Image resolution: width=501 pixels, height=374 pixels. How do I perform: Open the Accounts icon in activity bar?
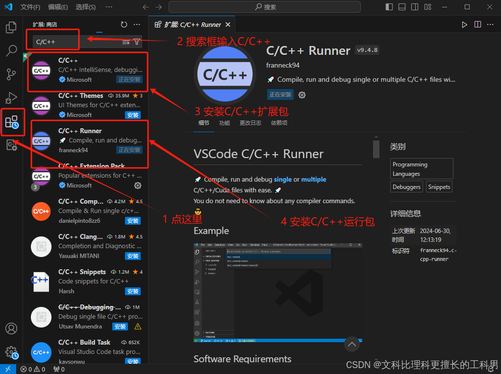coord(11,328)
